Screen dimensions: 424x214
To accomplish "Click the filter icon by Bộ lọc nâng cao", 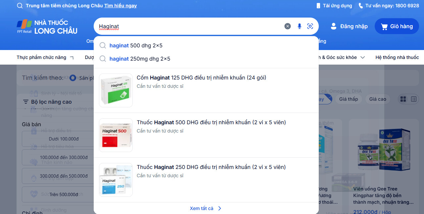I will [x=25, y=102].
